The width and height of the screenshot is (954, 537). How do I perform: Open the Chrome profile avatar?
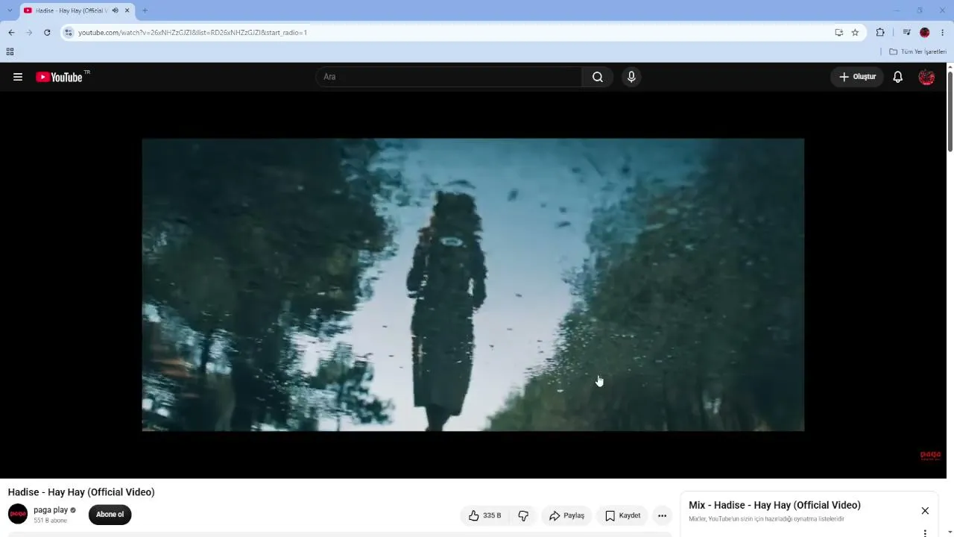coord(925,32)
